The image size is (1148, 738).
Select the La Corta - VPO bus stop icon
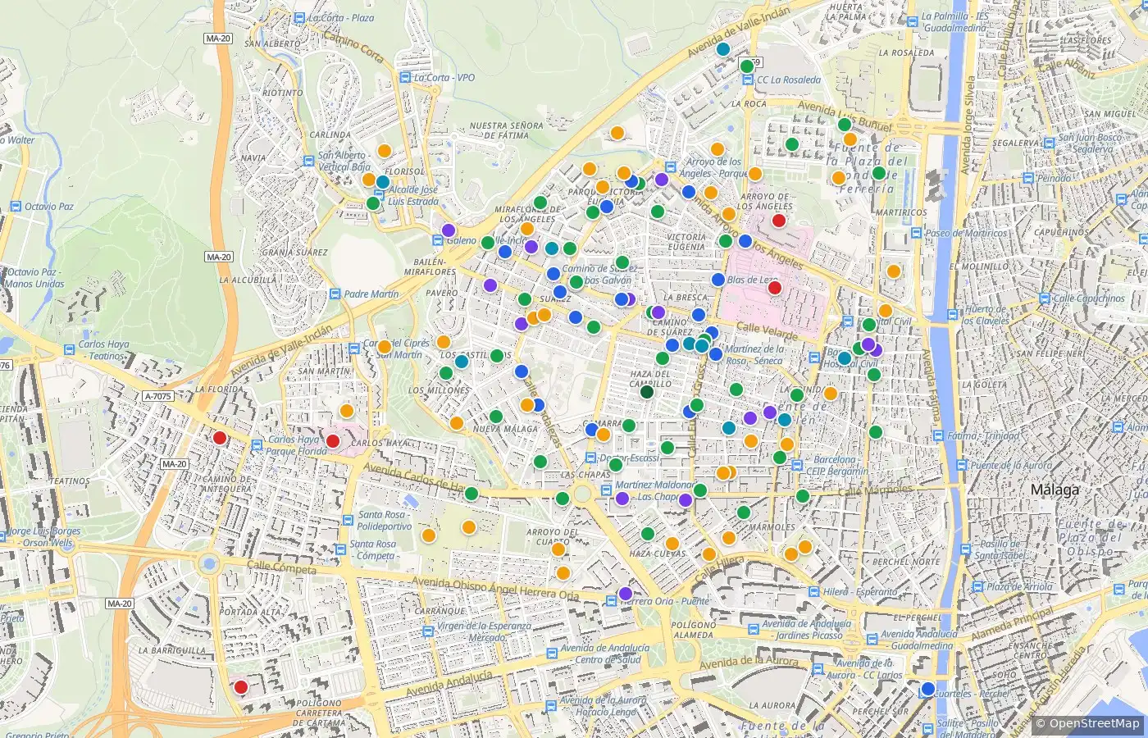point(405,78)
